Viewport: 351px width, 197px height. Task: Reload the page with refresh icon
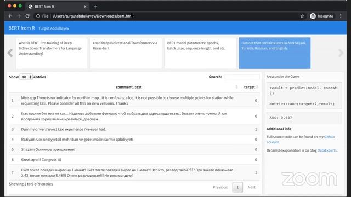tap(27, 16)
